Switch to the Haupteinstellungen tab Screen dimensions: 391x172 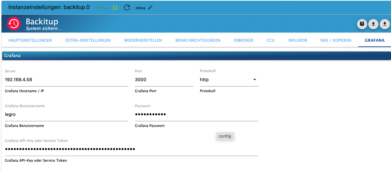tap(30, 41)
